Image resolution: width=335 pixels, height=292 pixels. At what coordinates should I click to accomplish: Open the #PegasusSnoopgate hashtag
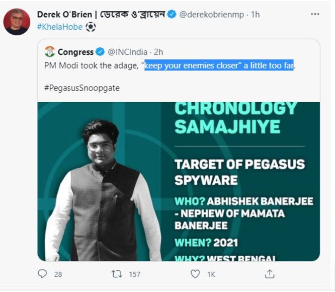click(x=81, y=88)
